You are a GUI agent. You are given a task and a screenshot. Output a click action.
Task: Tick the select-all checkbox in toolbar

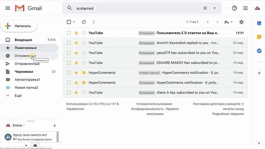[x=69, y=22]
